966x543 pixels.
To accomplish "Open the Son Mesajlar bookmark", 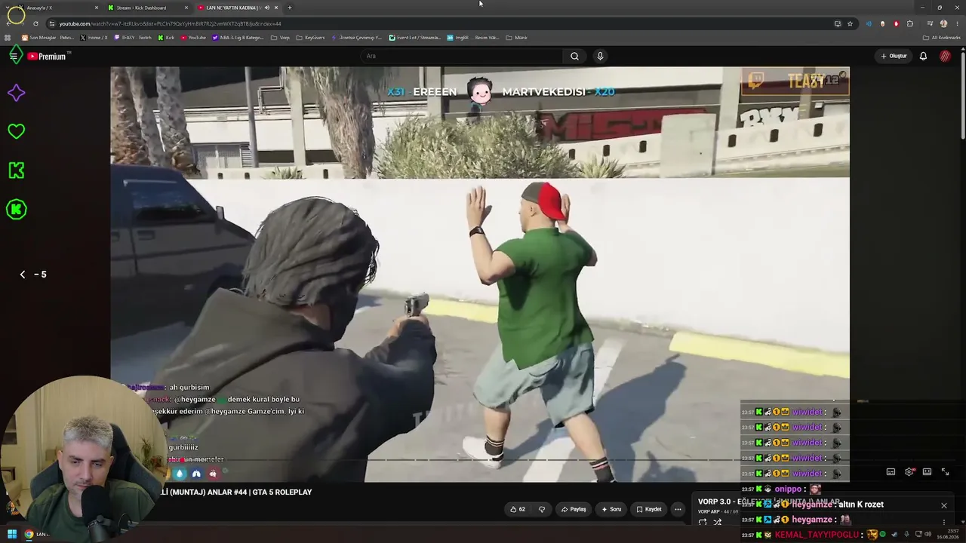I will [x=48, y=38].
